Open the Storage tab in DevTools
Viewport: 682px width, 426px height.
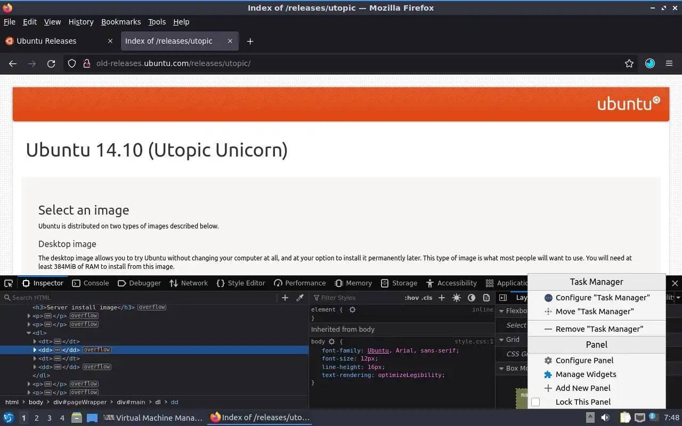[x=399, y=283]
